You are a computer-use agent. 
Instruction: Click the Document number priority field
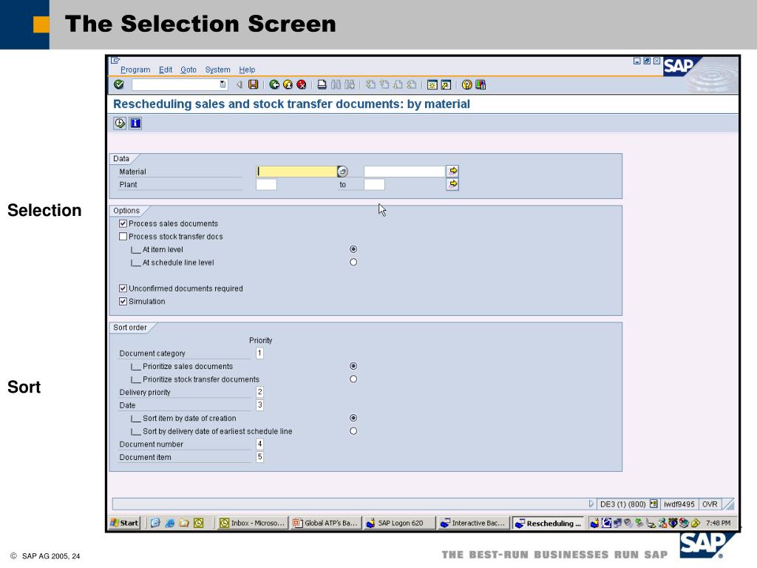click(259, 444)
